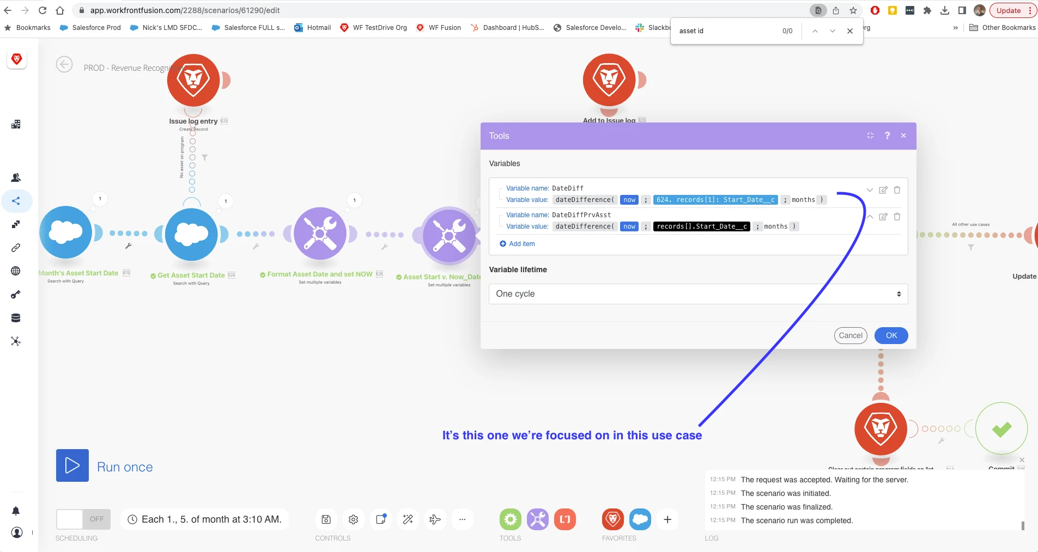Go to next find result

tap(833, 31)
